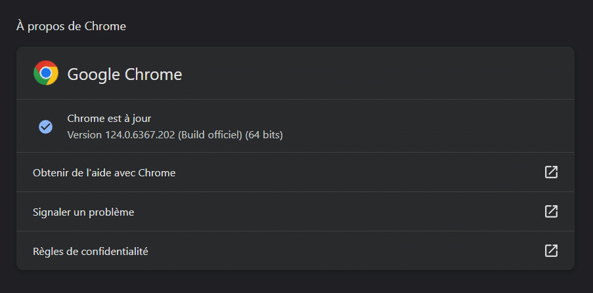Open Obtenir de l'aide avec Chrome
The width and height of the screenshot is (593, 293).
pyautogui.click(x=296, y=172)
